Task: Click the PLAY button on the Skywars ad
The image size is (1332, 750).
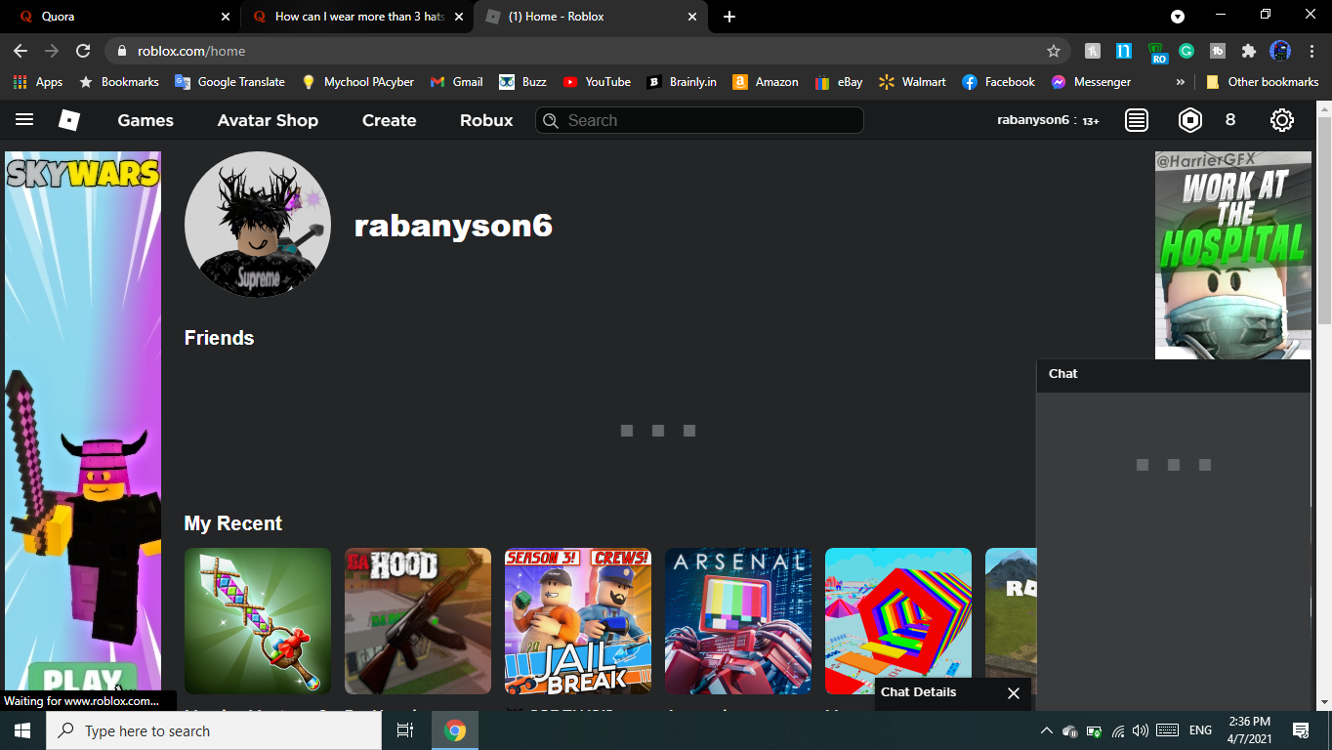Action: [x=83, y=680]
